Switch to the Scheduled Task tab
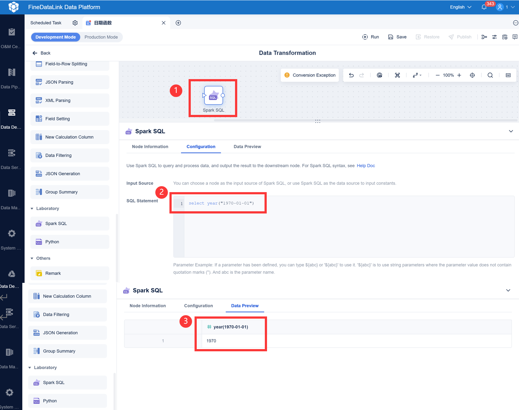The image size is (519, 410). click(x=46, y=23)
